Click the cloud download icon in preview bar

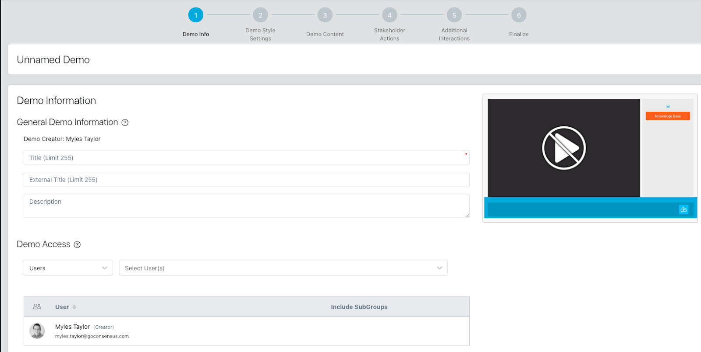pyautogui.click(x=683, y=209)
